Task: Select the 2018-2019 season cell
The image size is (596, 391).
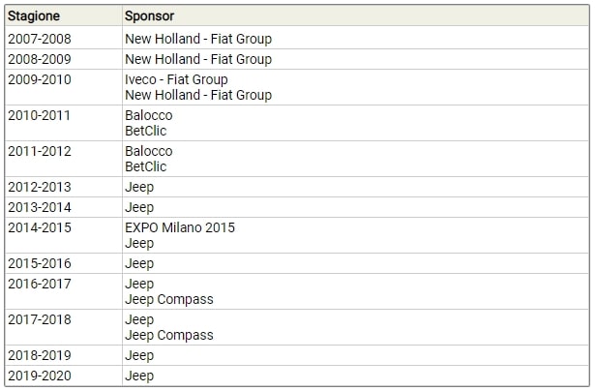Action: pyautogui.click(x=64, y=355)
